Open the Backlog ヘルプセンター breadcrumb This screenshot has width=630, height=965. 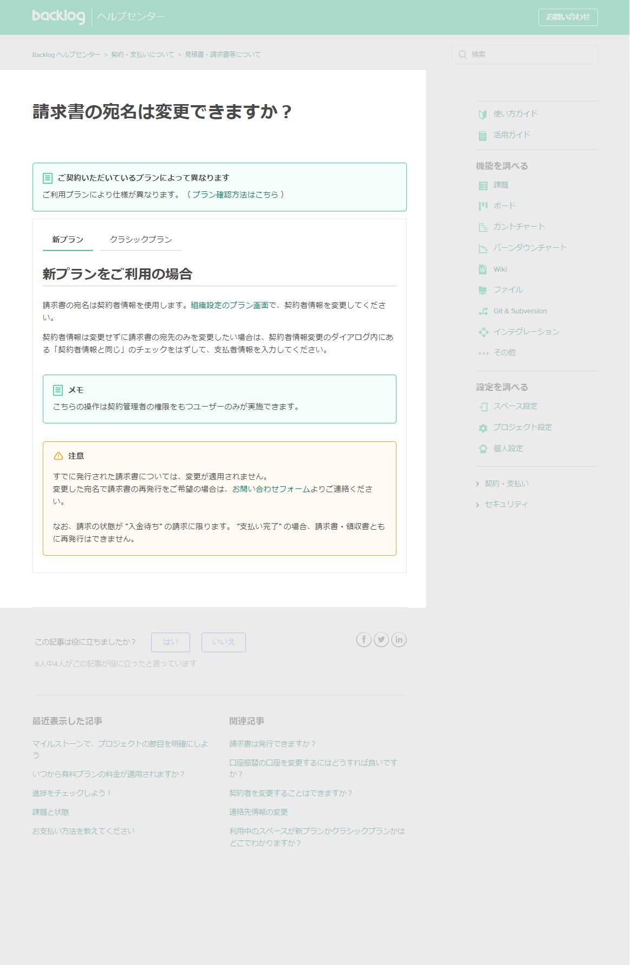click(x=66, y=55)
